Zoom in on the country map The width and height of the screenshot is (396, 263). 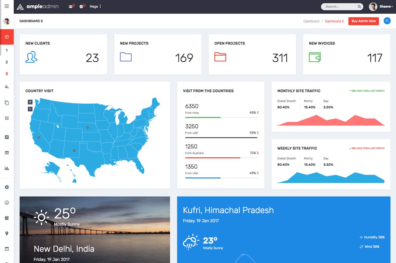30,102
